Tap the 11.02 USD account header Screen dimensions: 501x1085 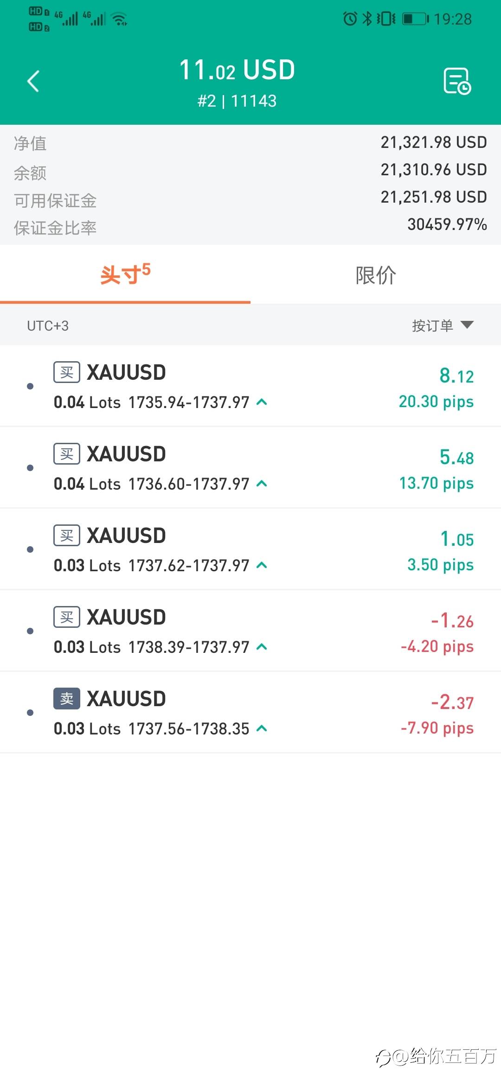click(237, 70)
